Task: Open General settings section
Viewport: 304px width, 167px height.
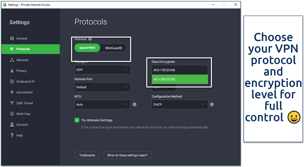Action: [22, 38]
